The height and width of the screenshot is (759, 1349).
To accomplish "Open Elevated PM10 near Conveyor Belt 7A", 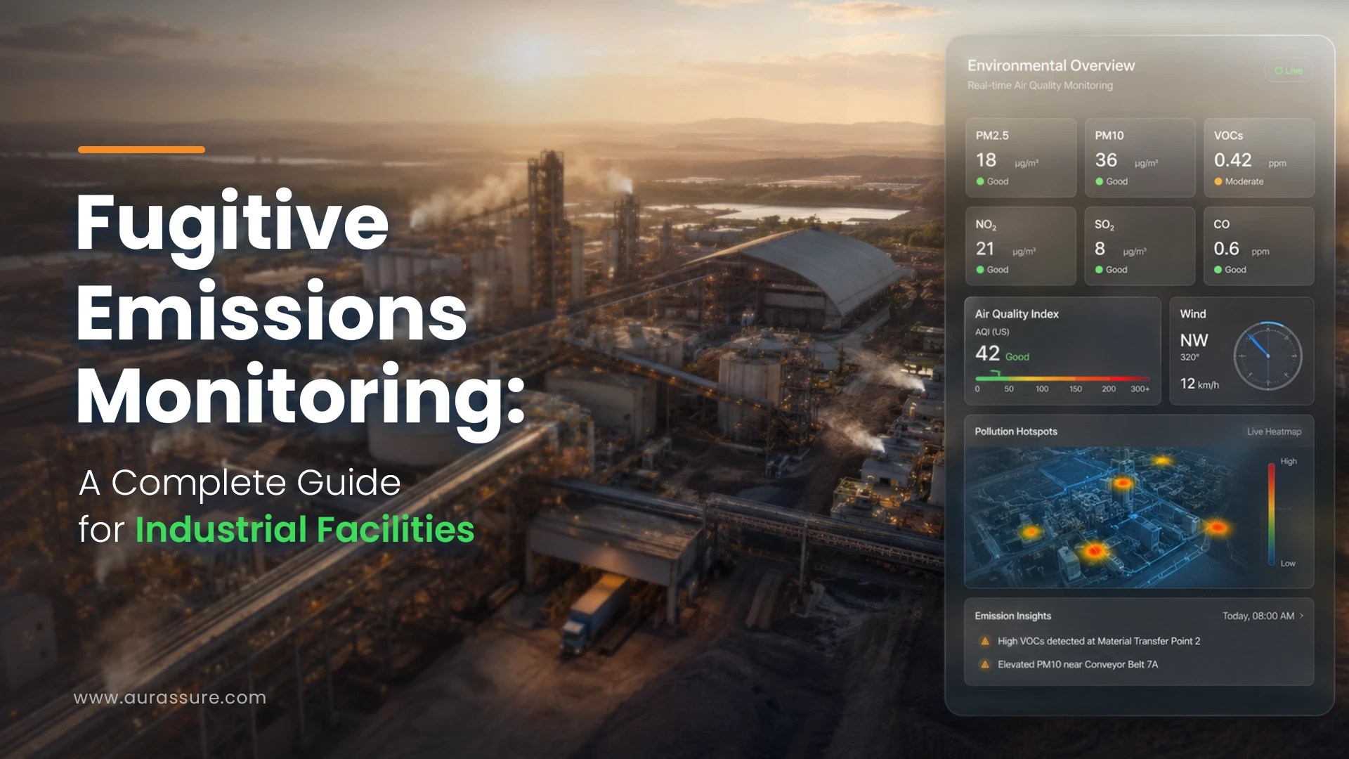I will pos(1078,664).
